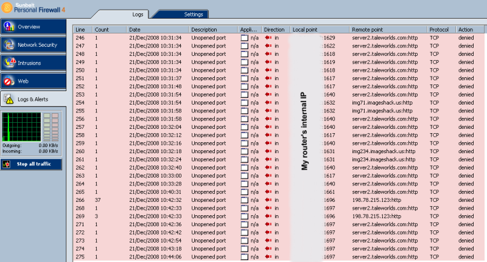Click application icon in line 271 row

245,224
